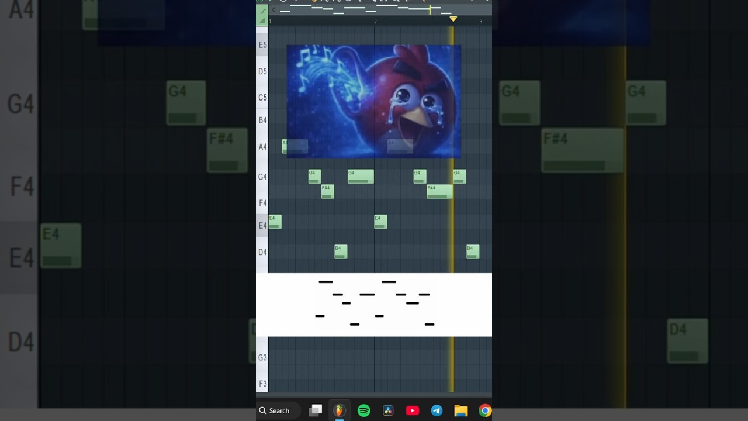Image resolution: width=748 pixels, height=421 pixels.
Task: Select the first short G4 note
Action: [314, 176]
